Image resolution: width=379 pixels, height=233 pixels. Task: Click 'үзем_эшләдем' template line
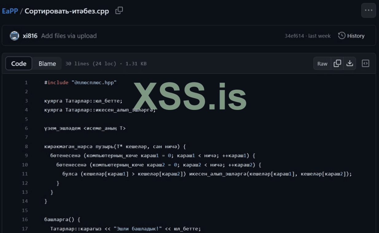click(x=85, y=128)
